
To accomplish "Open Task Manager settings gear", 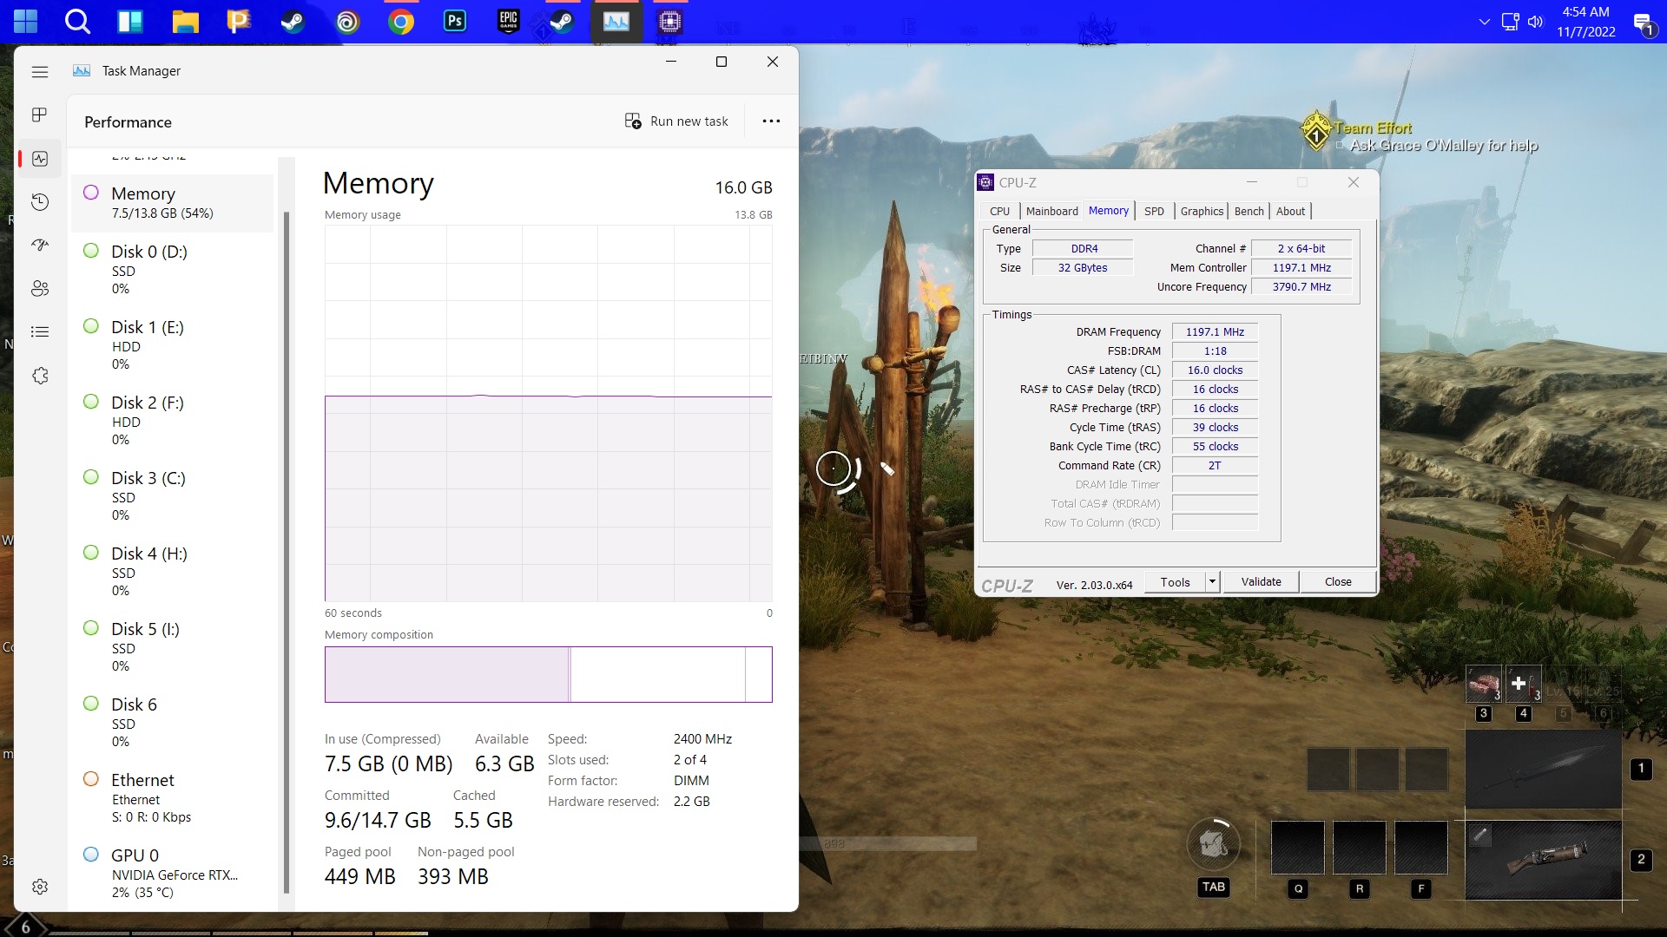I will pyautogui.click(x=39, y=887).
